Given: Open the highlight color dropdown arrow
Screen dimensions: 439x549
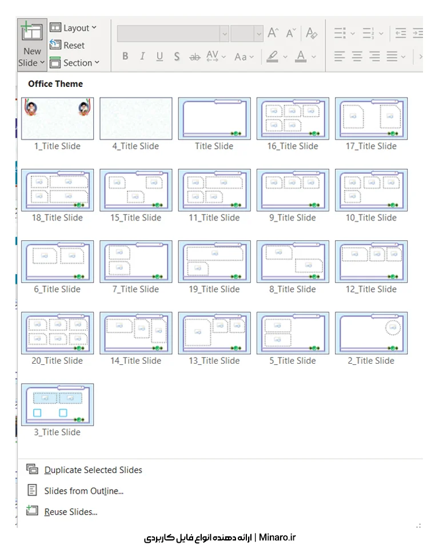Looking at the screenshot, I should pos(285,57).
